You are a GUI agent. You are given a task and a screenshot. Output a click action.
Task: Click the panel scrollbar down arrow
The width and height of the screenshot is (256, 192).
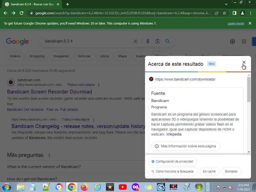coord(249,152)
